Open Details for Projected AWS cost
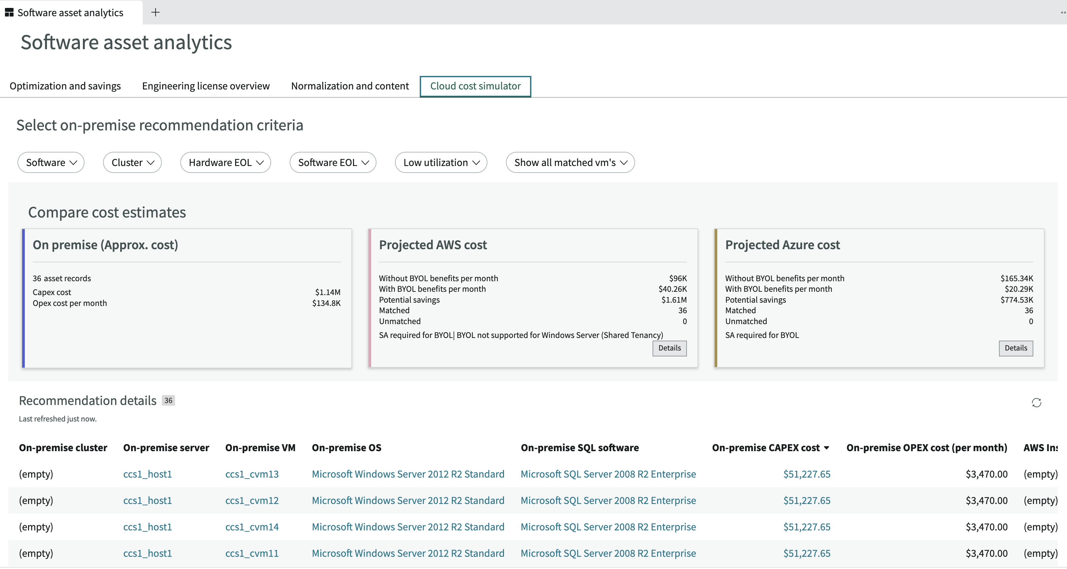 [x=669, y=348]
